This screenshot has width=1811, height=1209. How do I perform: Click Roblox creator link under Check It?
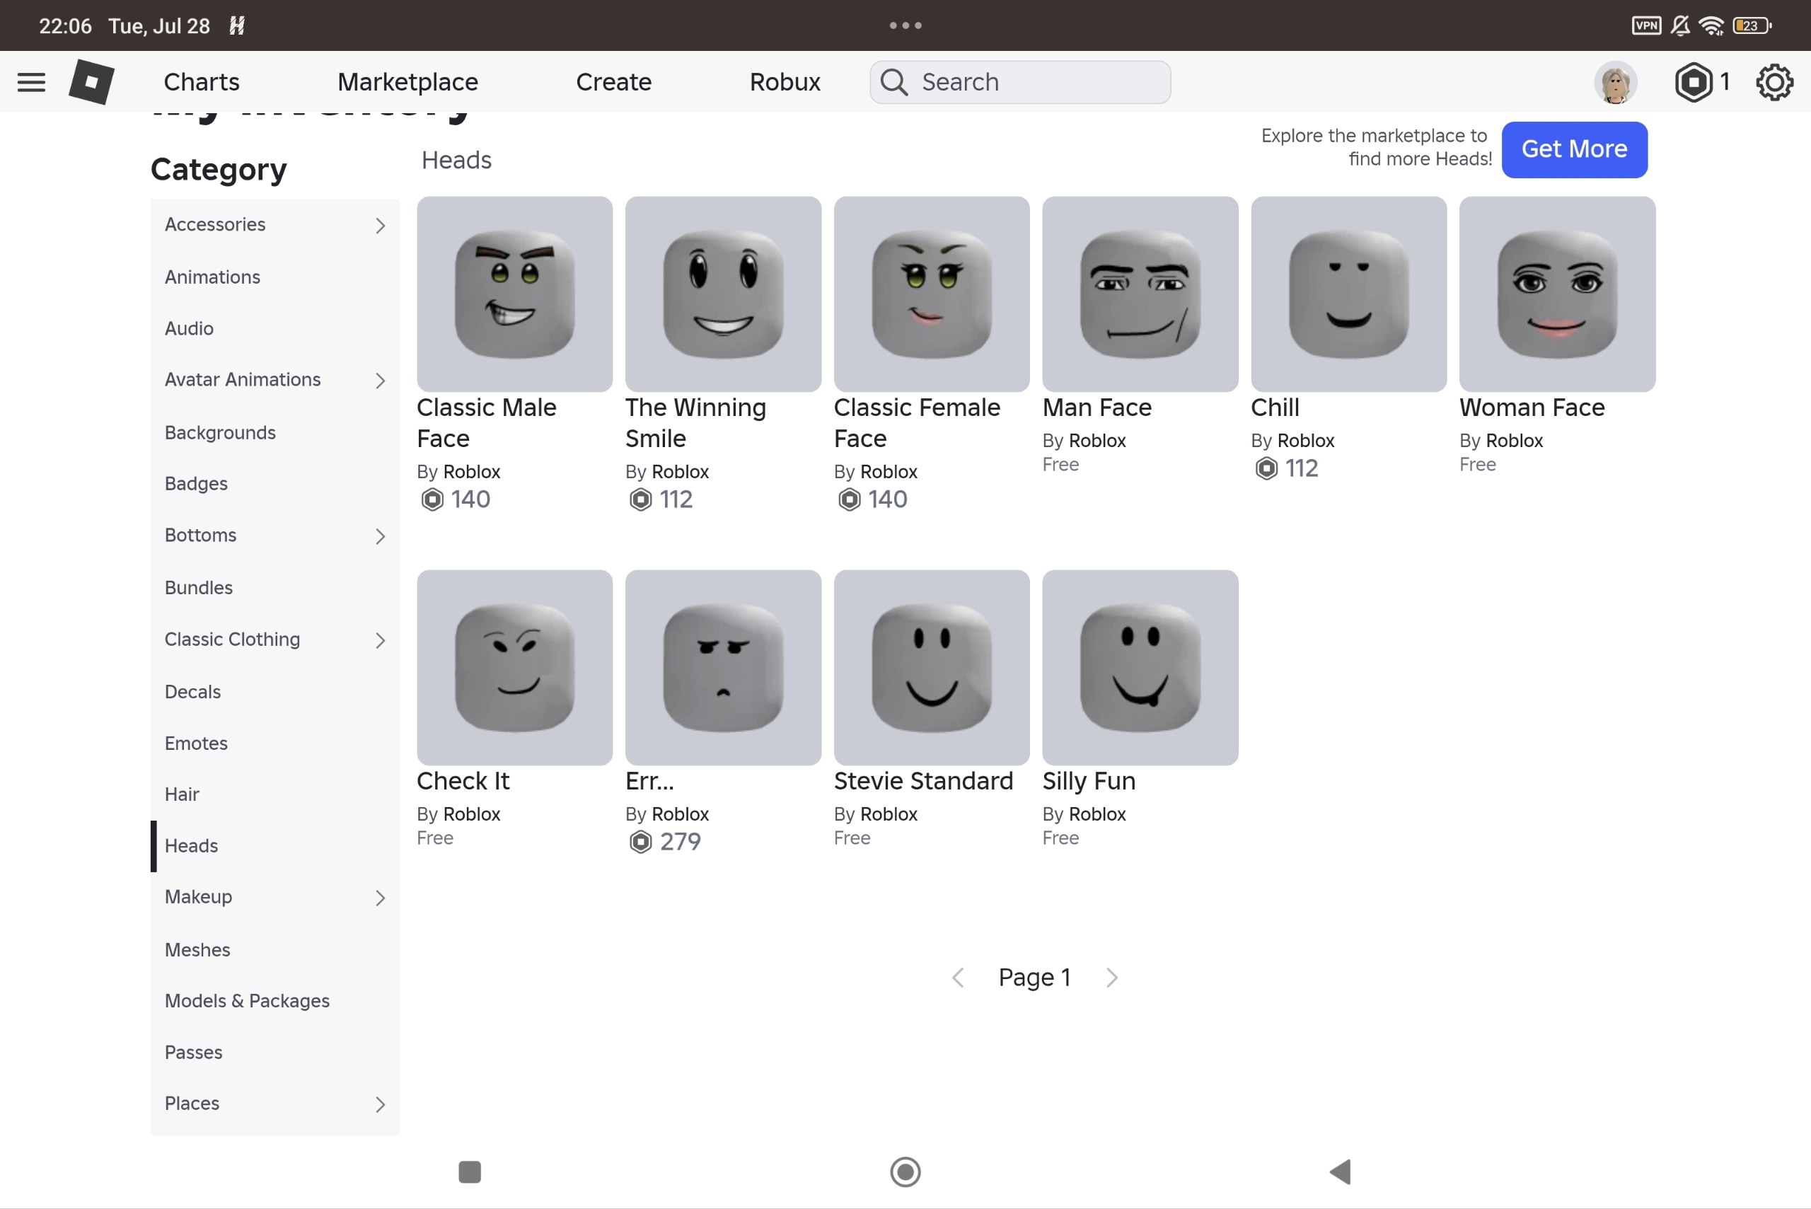coord(472,814)
